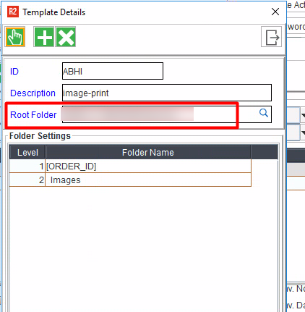Click the green X delete icon
Viewport: 305px width, 312px height.
[x=66, y=37]
